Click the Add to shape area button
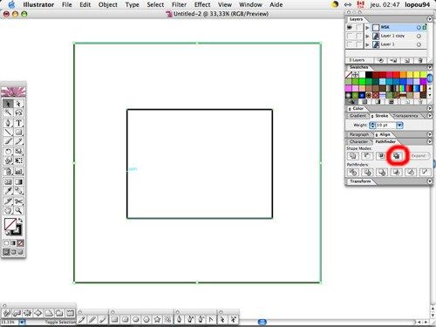Screen dimensions: 436x327 tap(353, 156)
